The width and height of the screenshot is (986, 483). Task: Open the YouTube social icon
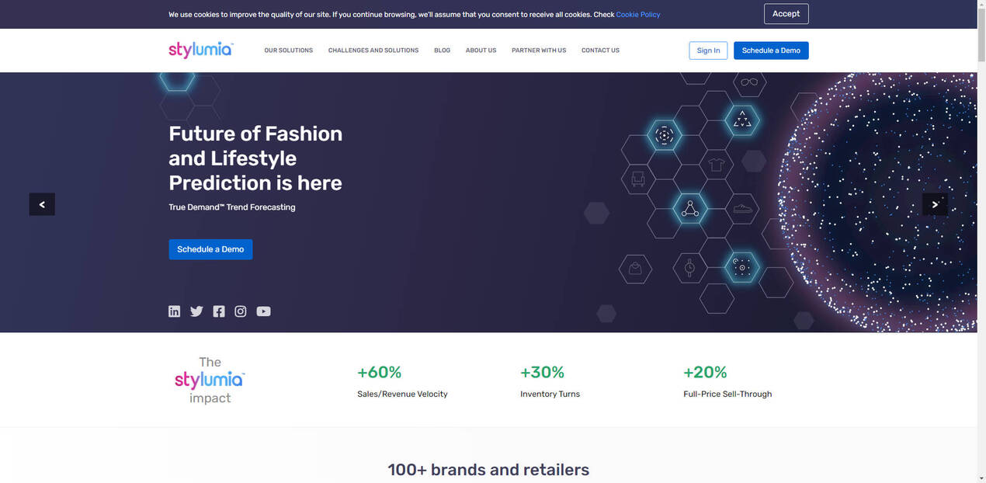pos(264,311)
